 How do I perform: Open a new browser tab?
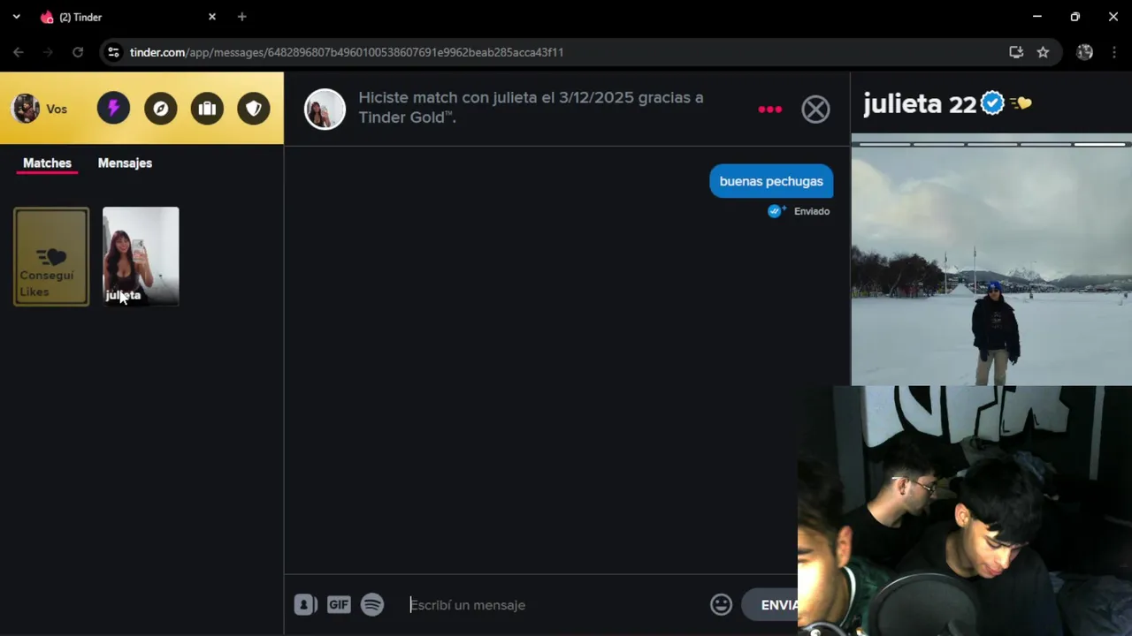[241, 17]
